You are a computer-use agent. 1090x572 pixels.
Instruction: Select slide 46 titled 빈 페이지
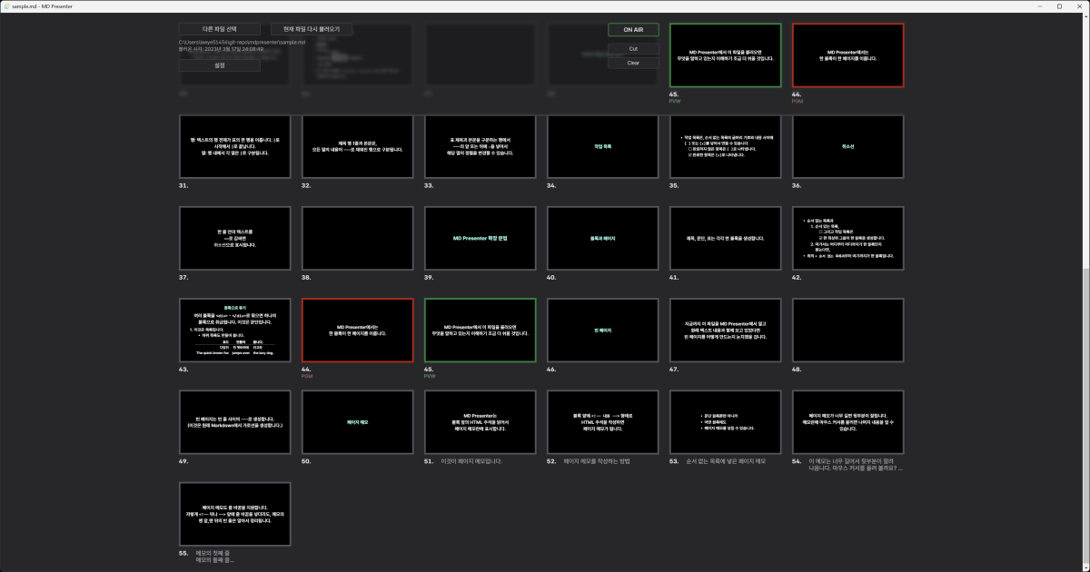click(x=602, y=330)
